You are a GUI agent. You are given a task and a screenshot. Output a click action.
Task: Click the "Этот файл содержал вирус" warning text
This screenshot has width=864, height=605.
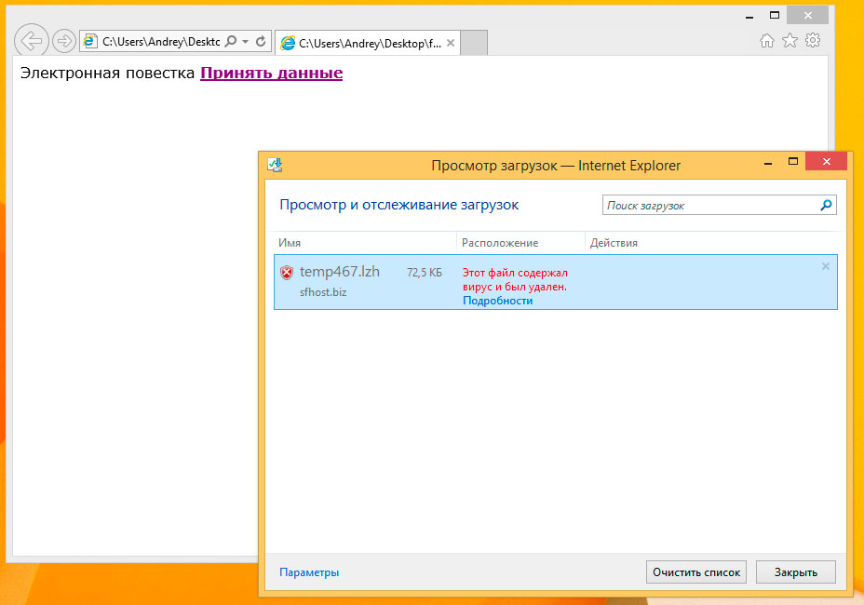click(515, 279)
